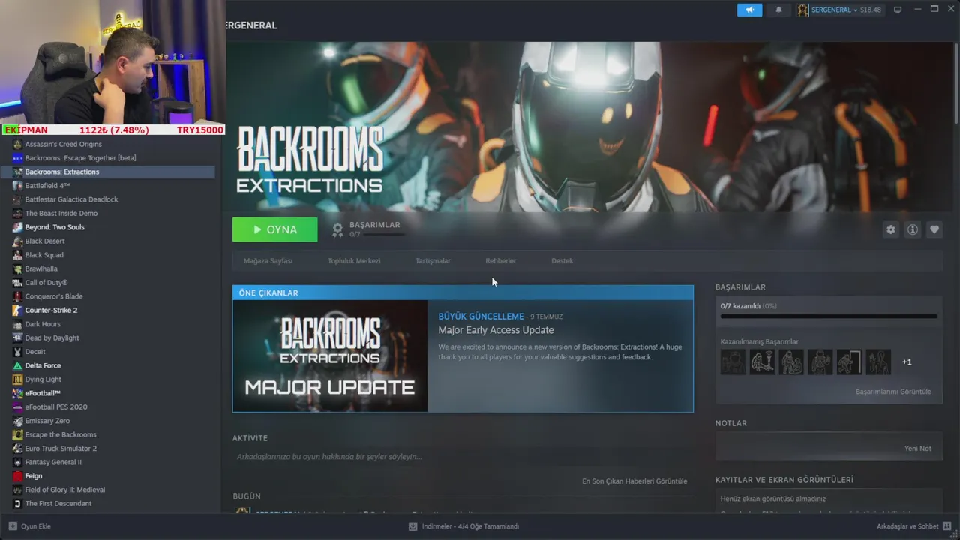Click the Deceit game icon
960x540 pixels.
pos(17,352)
